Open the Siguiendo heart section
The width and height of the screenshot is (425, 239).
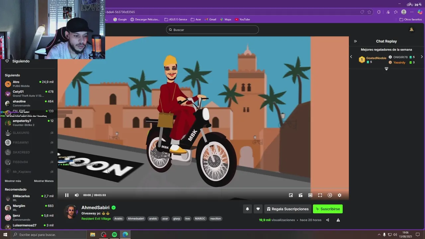tap(18, 61)
